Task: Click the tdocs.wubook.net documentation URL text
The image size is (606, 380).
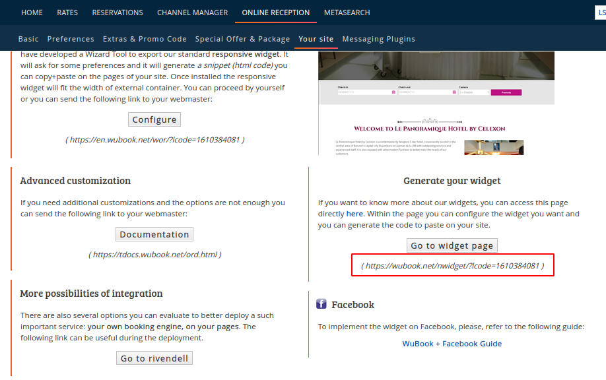Action: [155, 255]
